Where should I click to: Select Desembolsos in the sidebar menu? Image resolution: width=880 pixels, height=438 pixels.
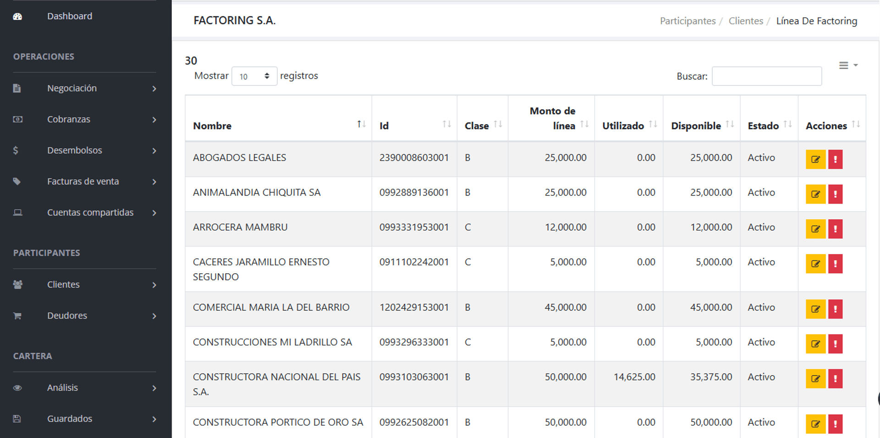pos(75,151)
